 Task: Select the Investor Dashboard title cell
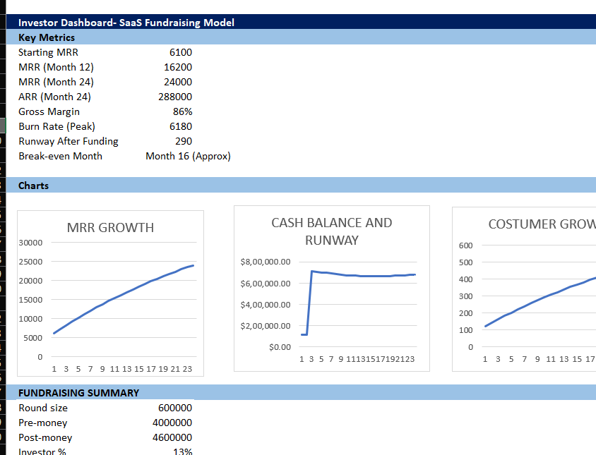[127, 23]
